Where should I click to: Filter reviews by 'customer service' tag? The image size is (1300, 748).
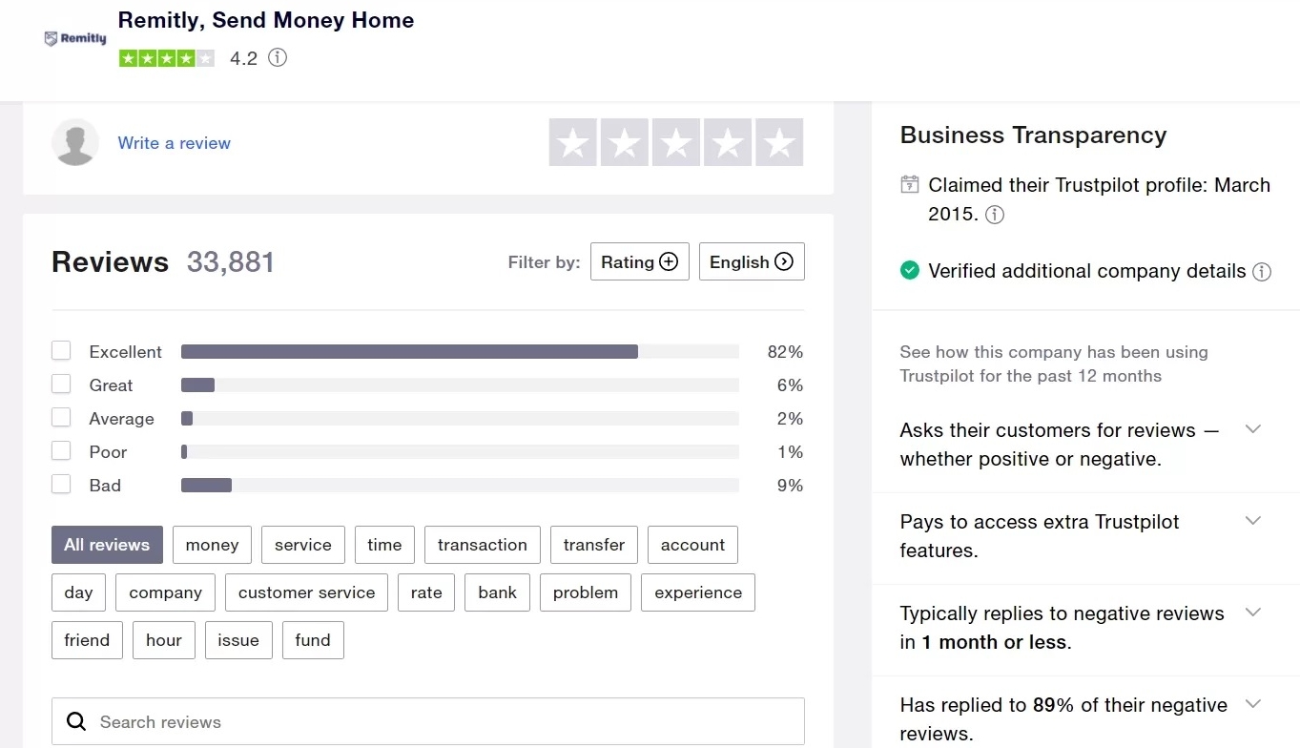click(306, 592)
